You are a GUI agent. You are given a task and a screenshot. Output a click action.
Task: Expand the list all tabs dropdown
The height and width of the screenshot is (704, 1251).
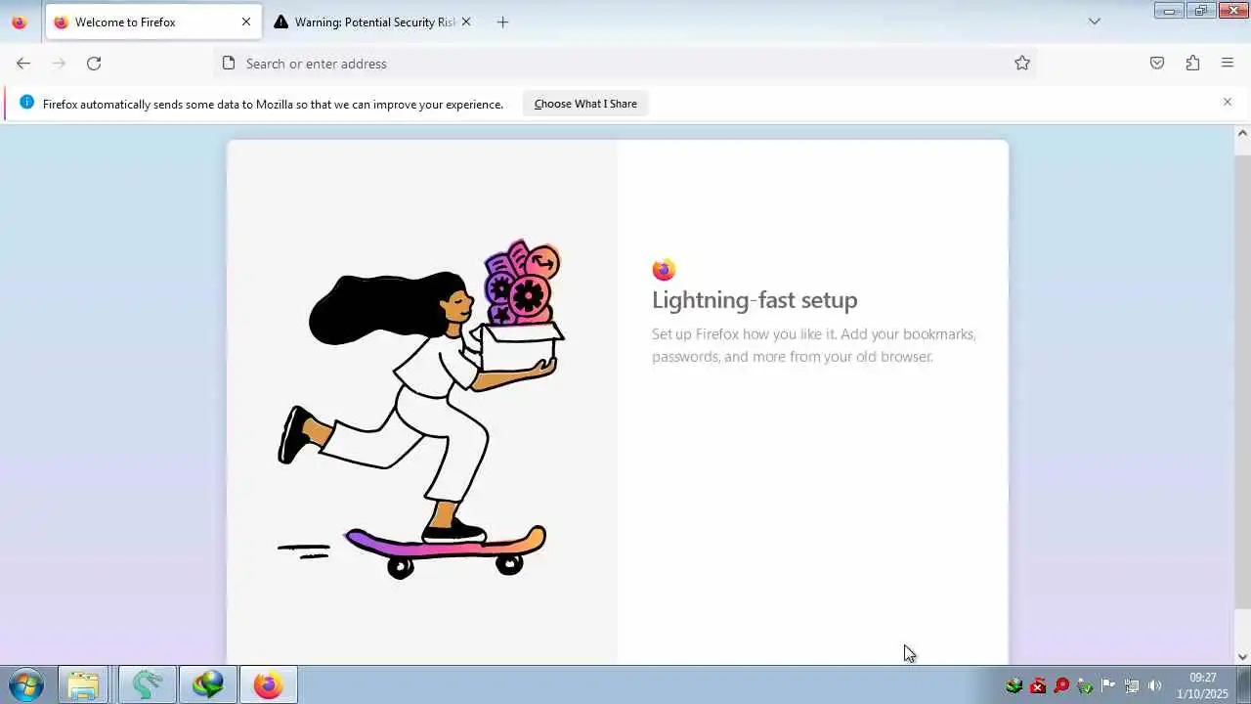[1095, 22]
